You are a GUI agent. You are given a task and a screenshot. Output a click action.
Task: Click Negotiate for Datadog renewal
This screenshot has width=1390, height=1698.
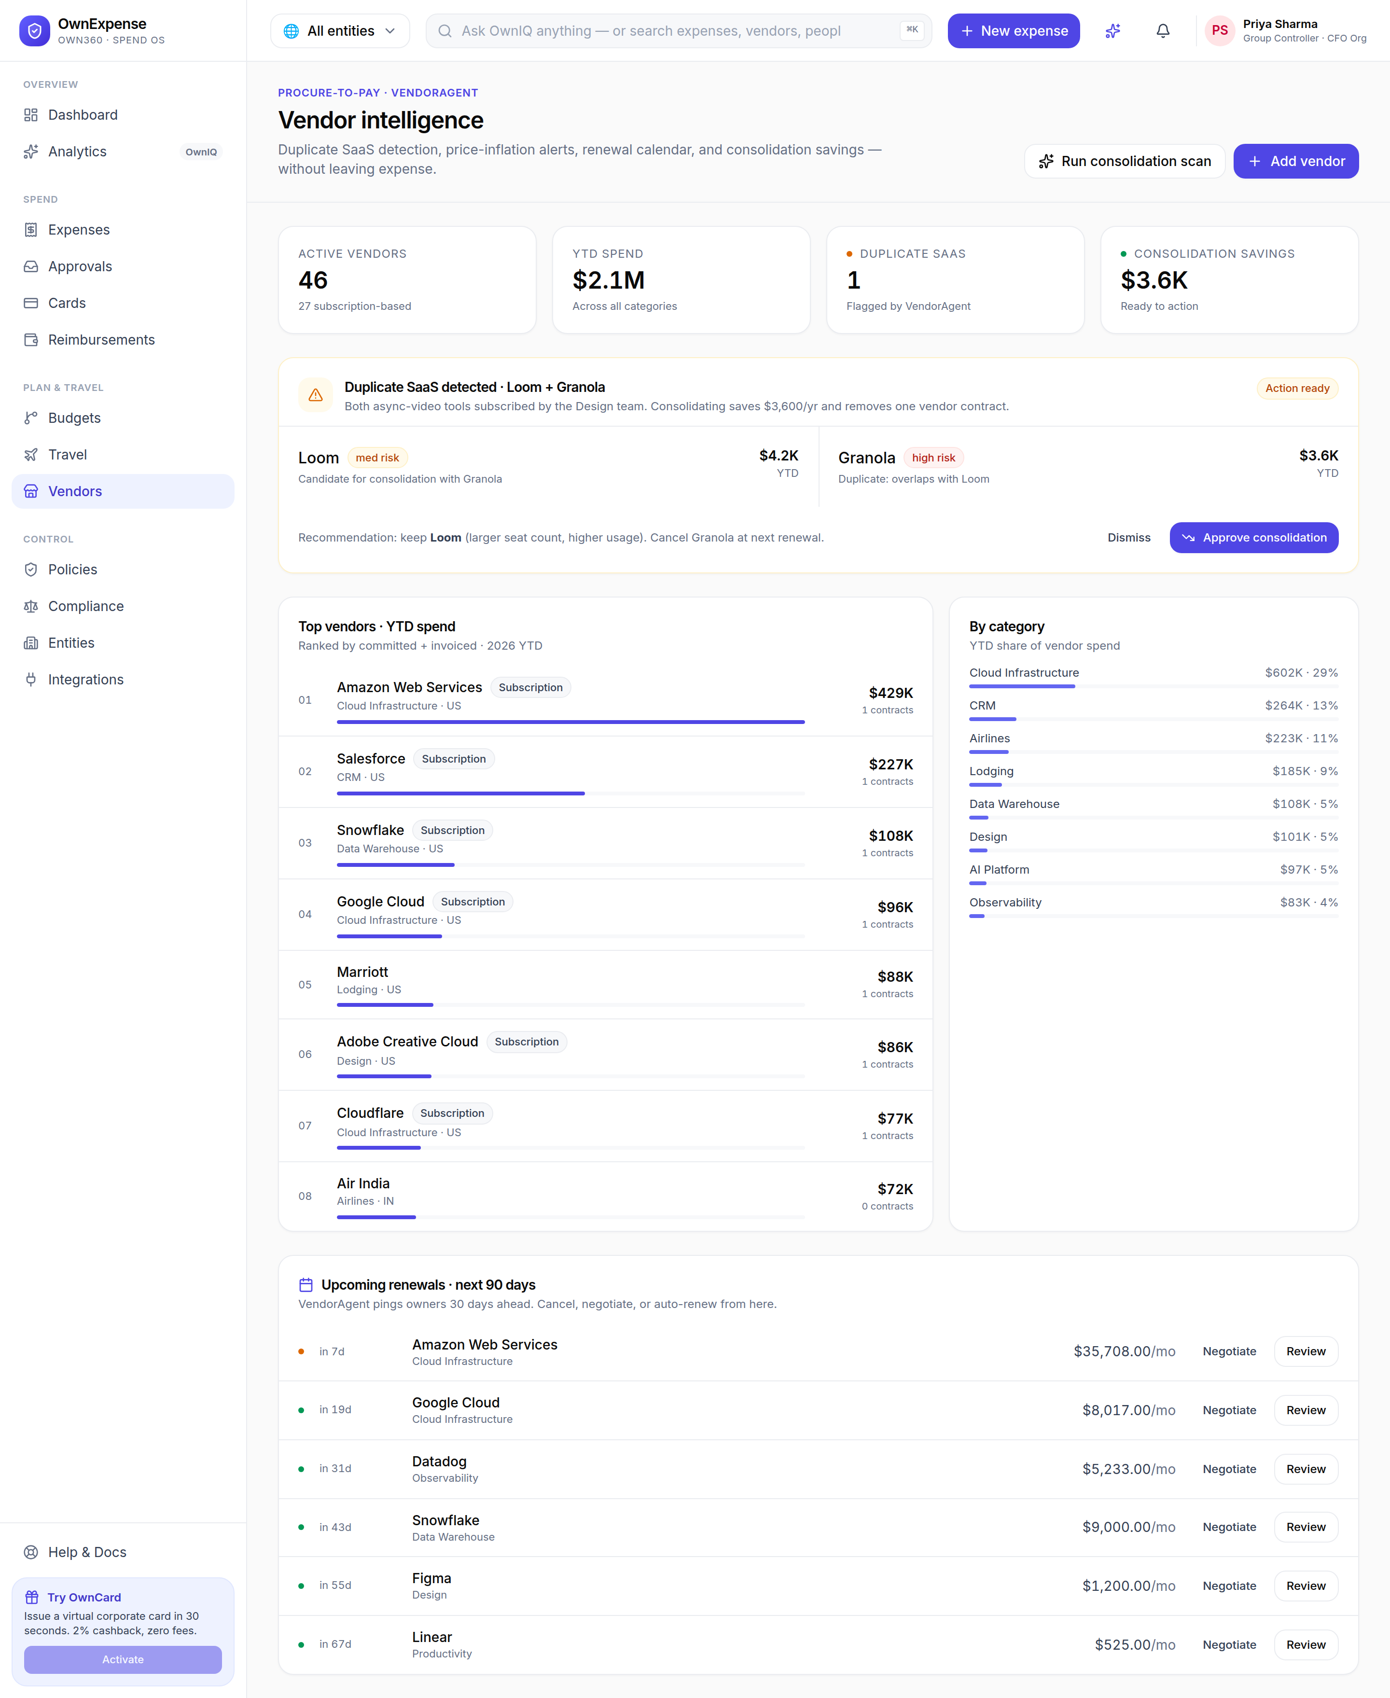click(1229, 1468)
